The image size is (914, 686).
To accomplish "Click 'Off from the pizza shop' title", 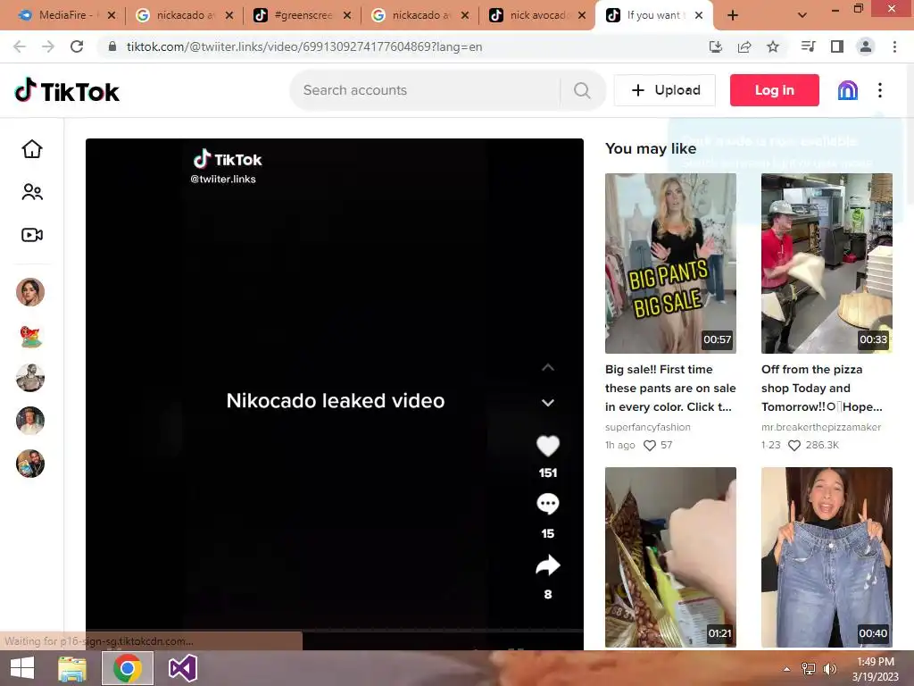I will click(822, 388).
